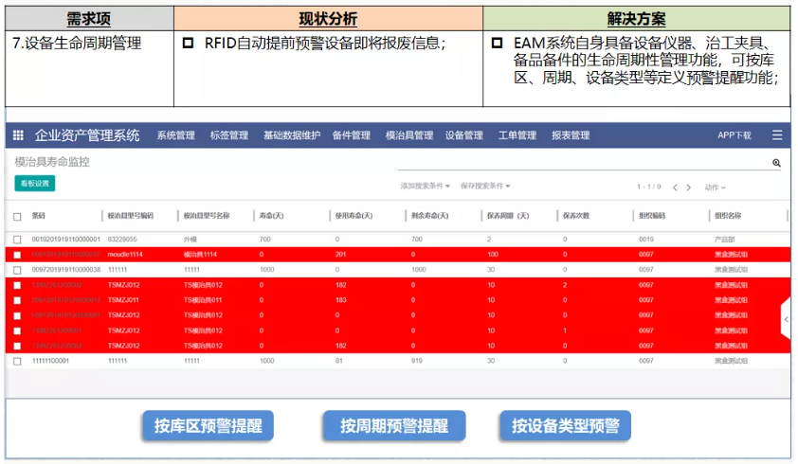
Task: Select the used life 201 cell
Action: (x=340, y=255)
